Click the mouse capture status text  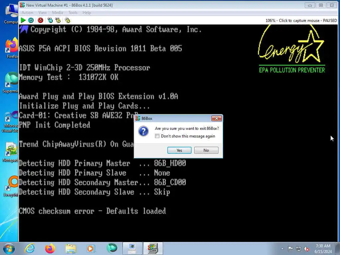[x=301, y=20]
